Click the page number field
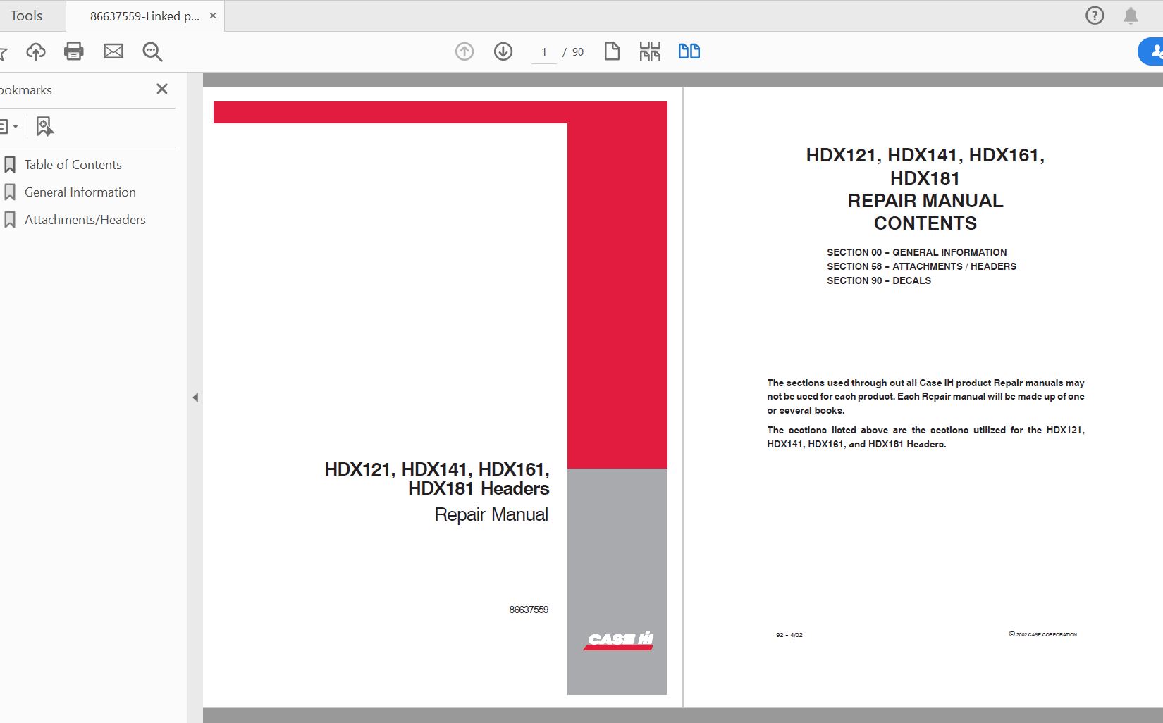 [x=543, y=51]
